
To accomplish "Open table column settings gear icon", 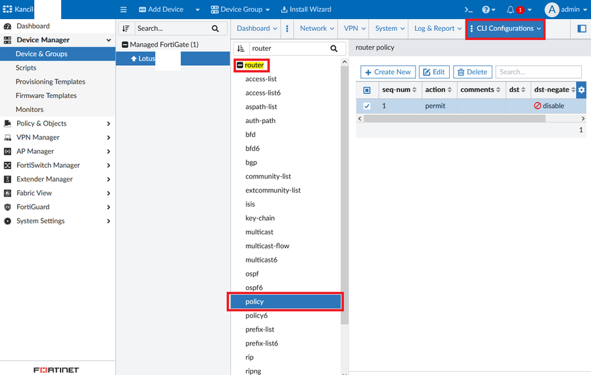I will [x=581, y=89].
